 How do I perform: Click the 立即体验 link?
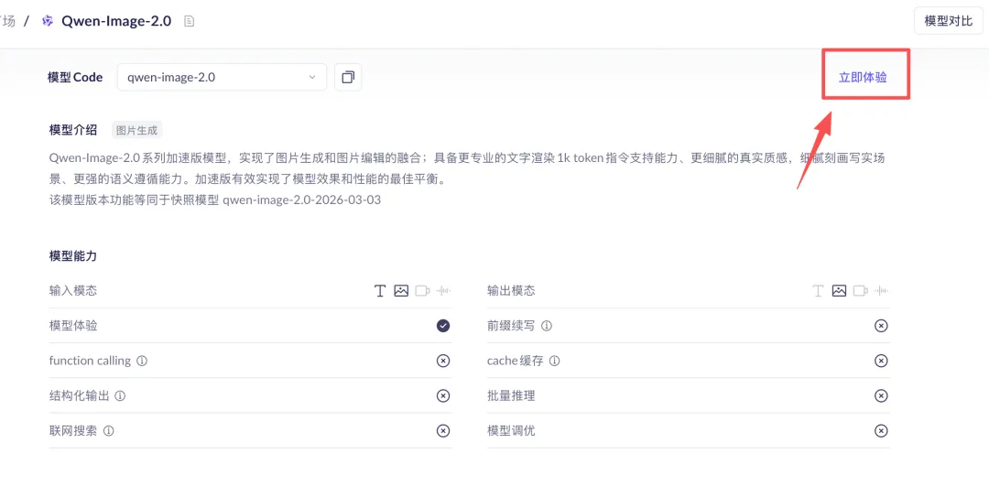(x=863, y=77)
